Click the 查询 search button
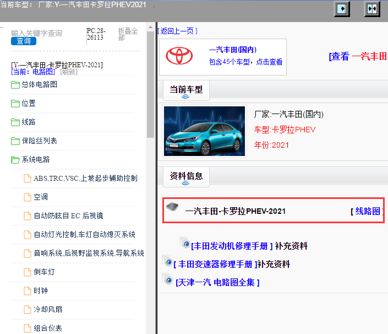This screenshot has width=388, height=334. [24, 41]
